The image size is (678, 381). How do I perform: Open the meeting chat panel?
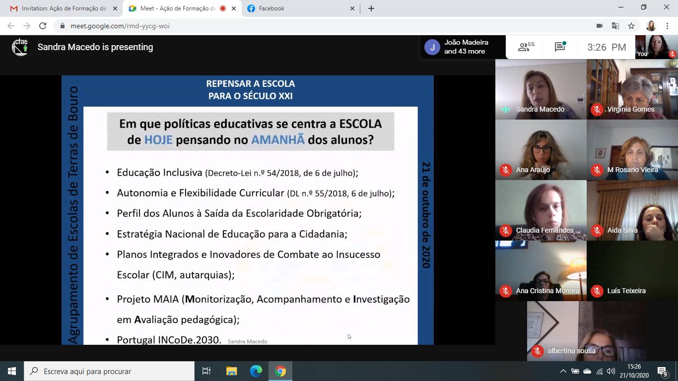560,47
